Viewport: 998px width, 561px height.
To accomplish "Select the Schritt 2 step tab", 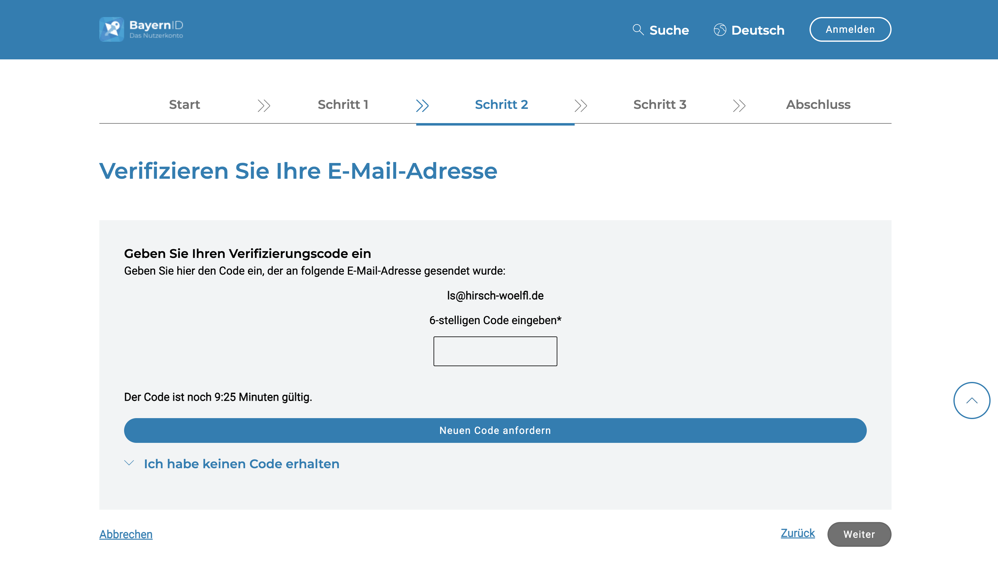I will pyautogui.click(x=501, y=105).
